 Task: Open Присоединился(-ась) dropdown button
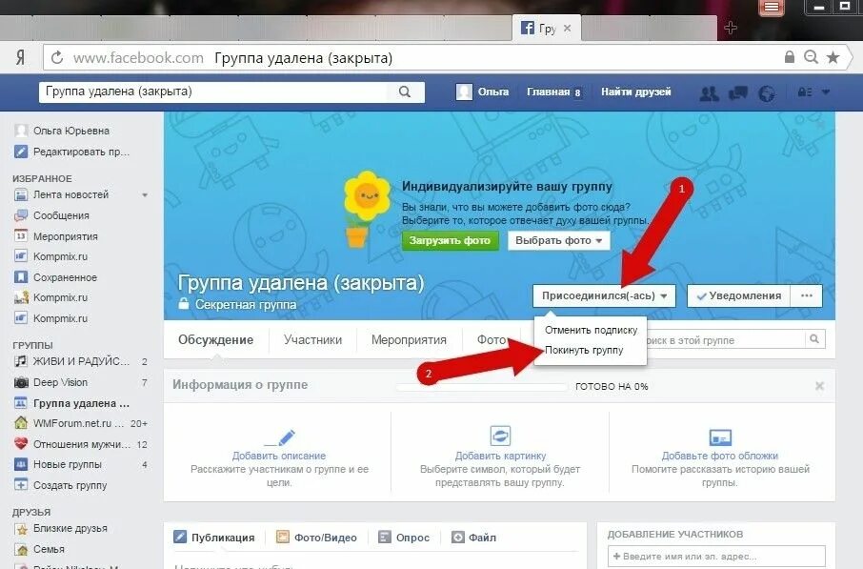[x=604, y=295]
